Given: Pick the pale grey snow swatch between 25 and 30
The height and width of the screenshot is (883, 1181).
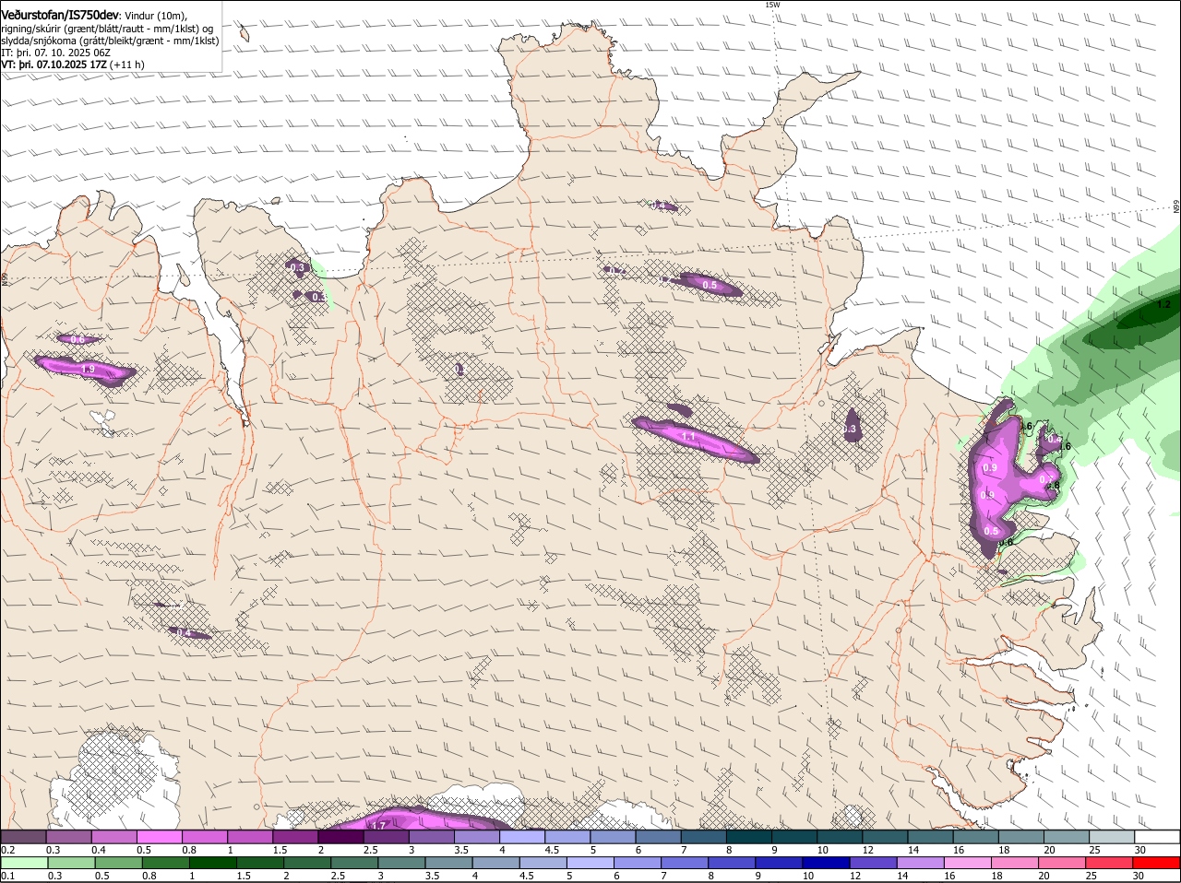Looking at the screenshot, I should (1113, 837).
